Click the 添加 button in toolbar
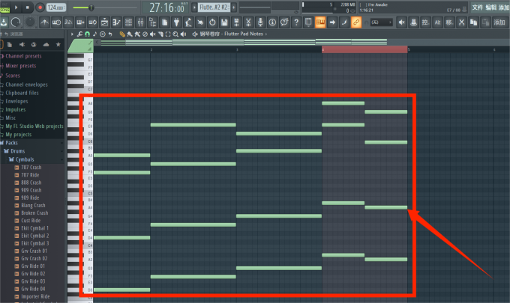 tap(499, 22)
